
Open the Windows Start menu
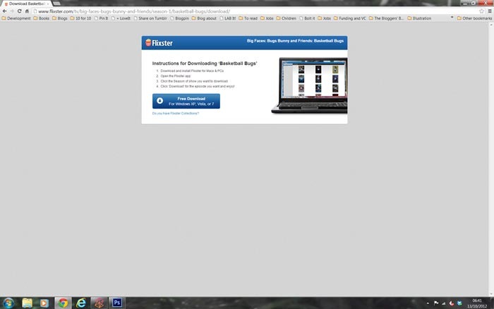click(8, 303)
